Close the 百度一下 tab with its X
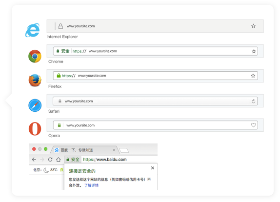The width and height of the screenshot is (280, 202). [x=114, y=150]
